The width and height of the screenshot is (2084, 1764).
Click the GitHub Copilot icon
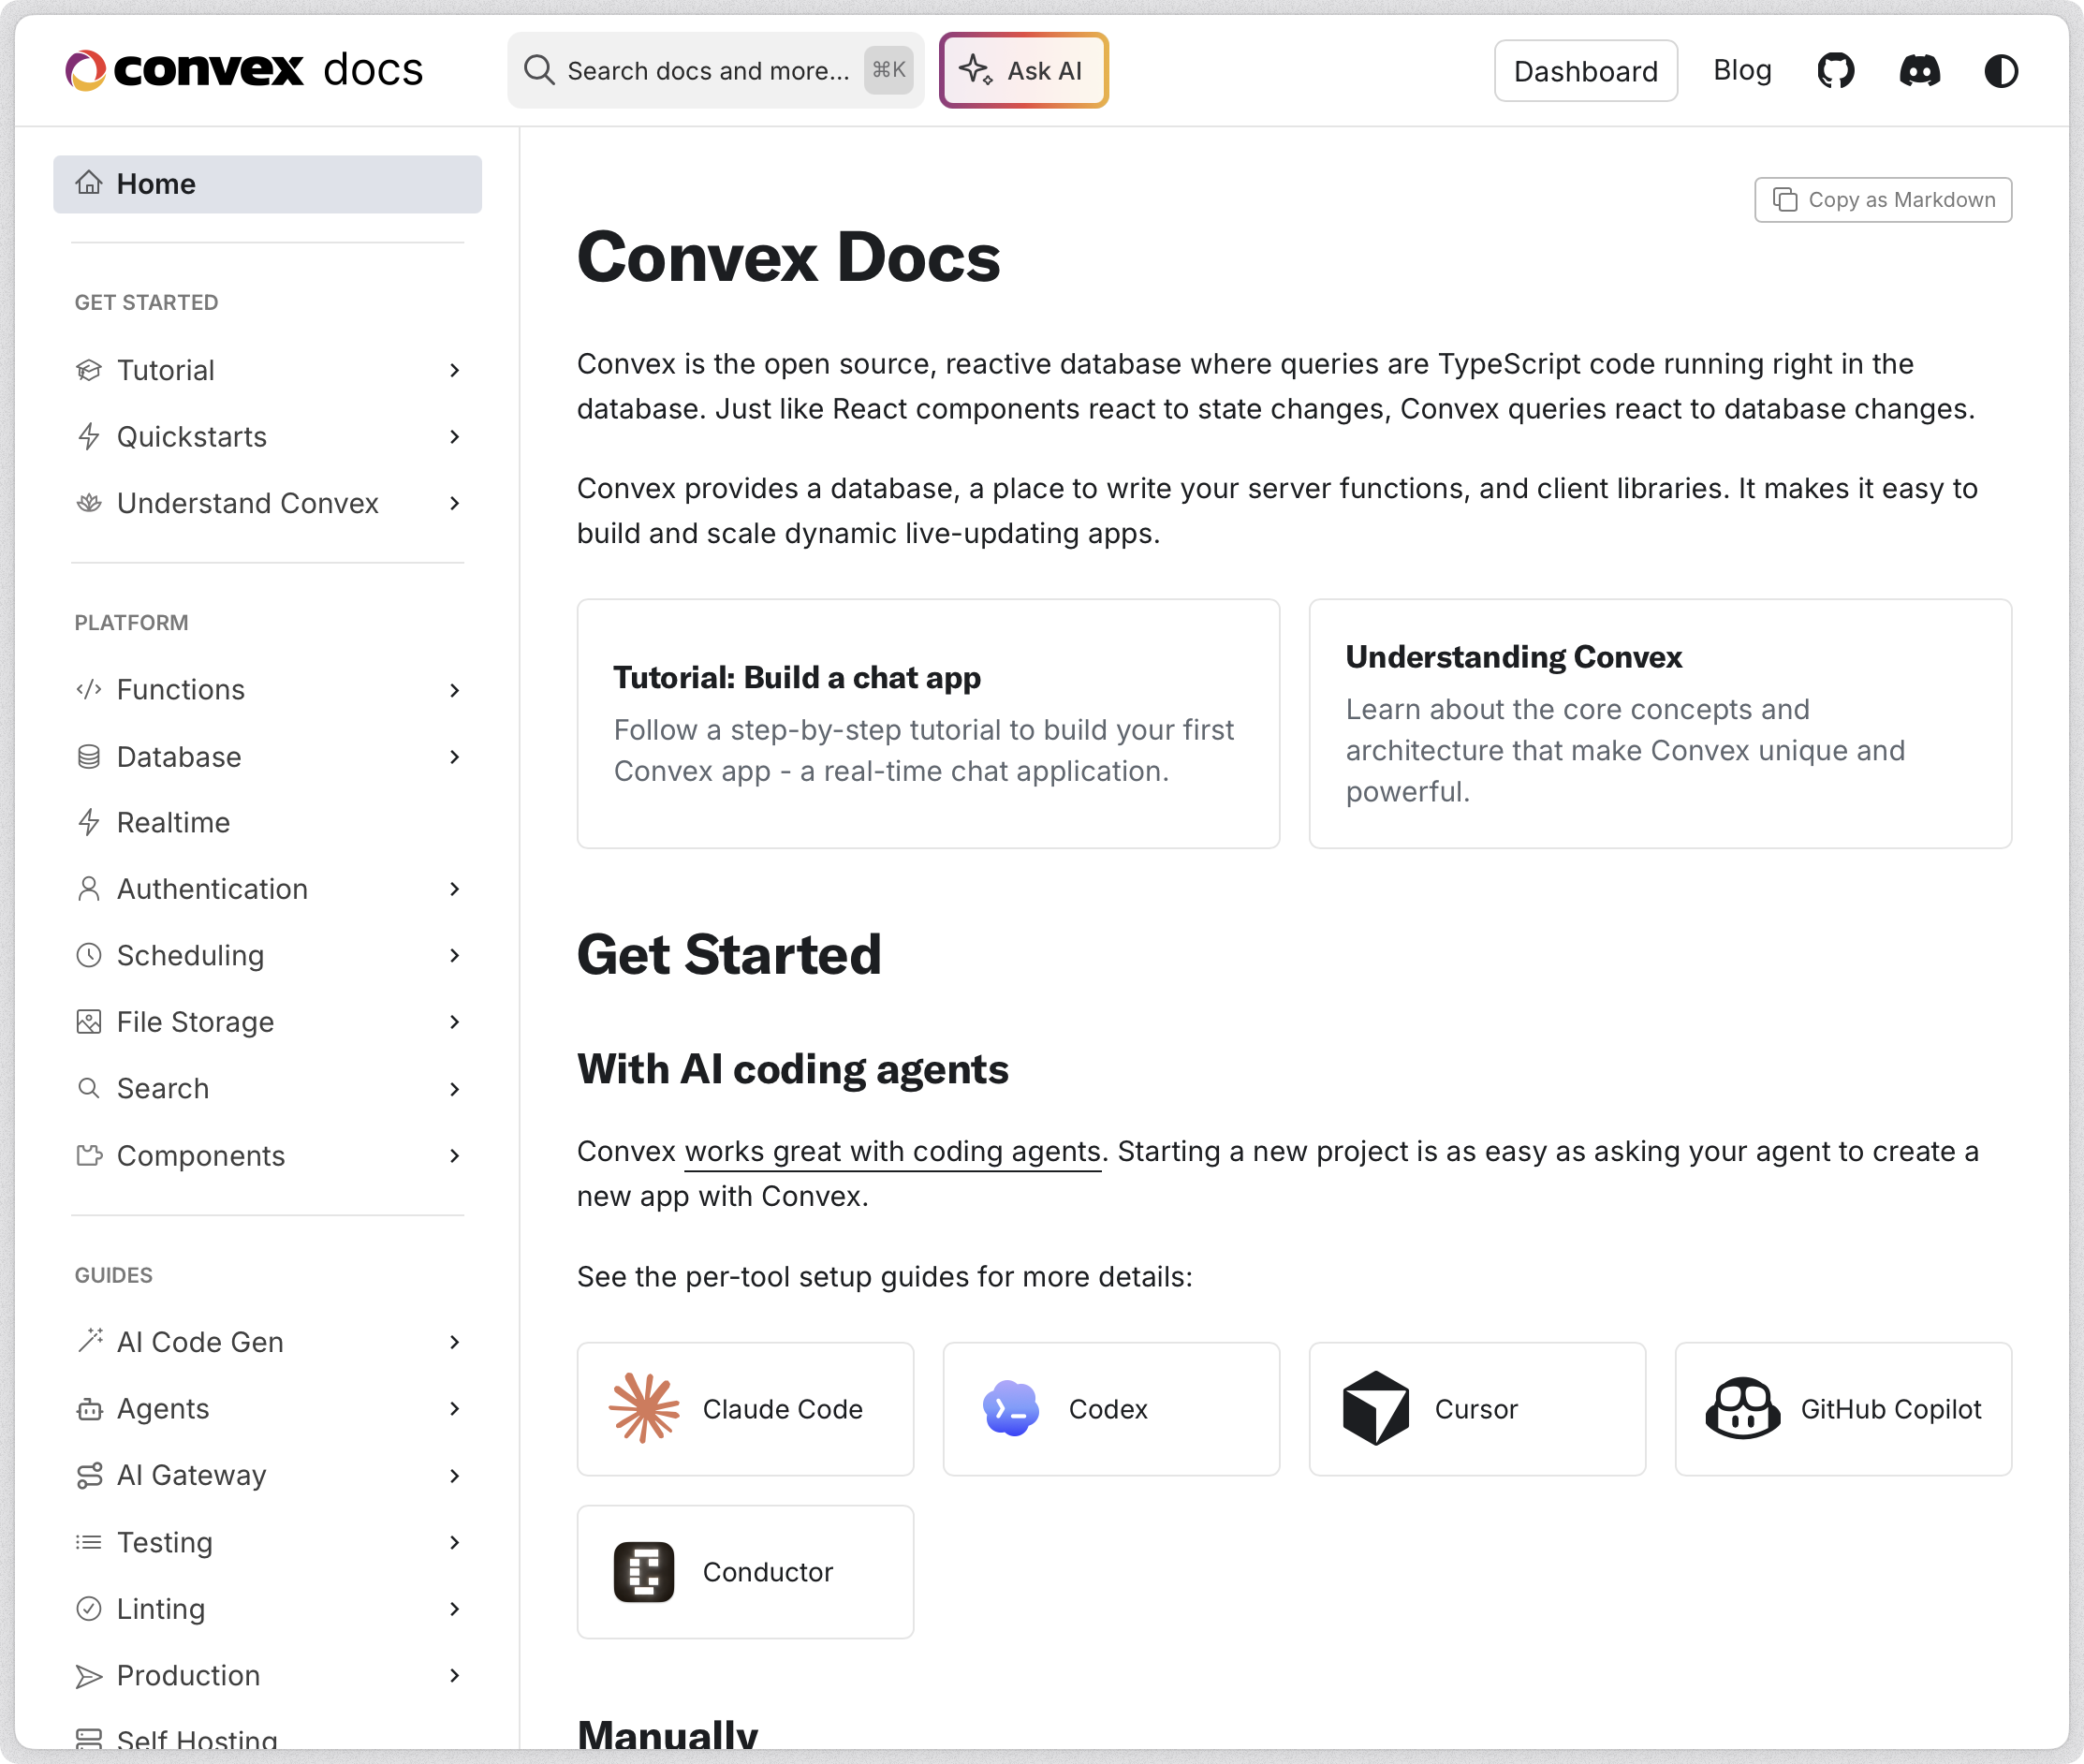coord(1742,1408)
